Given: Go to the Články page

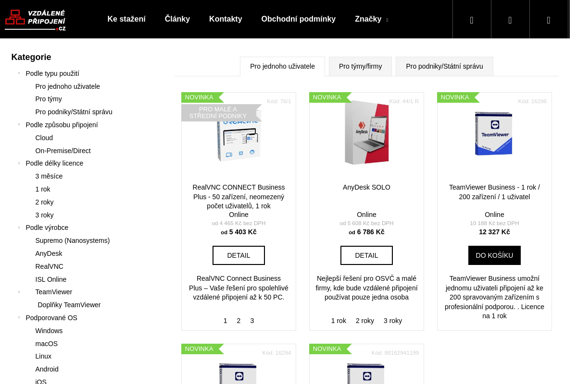Looking at the screenshot, I should click(177, 19).
